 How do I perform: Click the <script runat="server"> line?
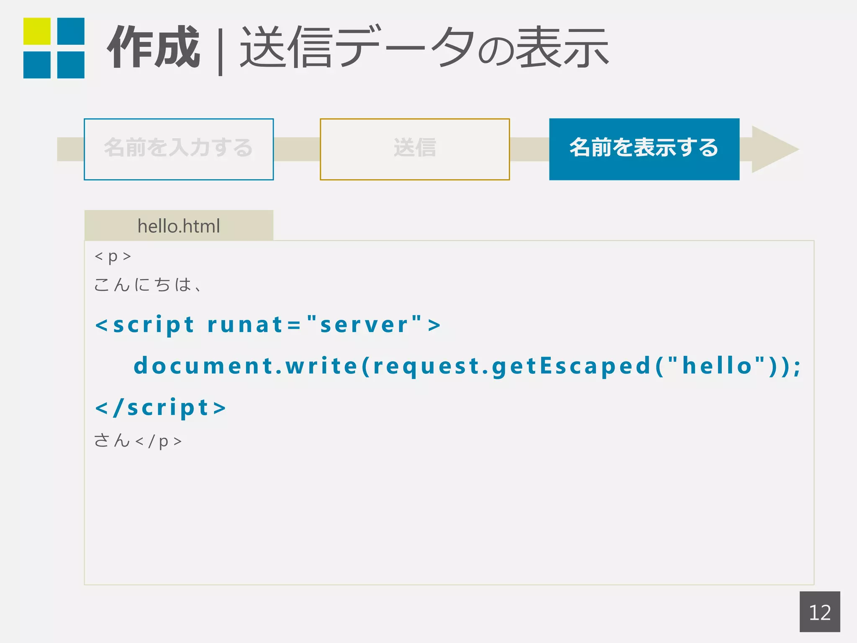pos(268,325)
